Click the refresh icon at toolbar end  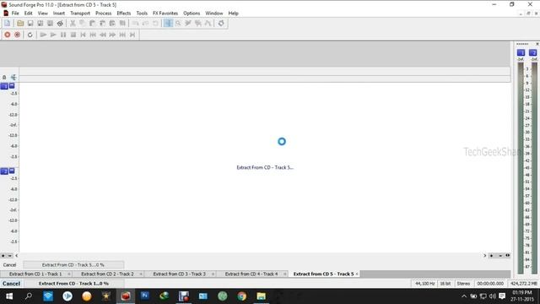coord(221,23)
